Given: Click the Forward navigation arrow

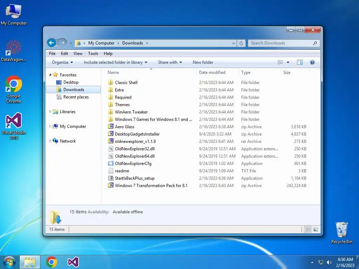Looking at the screenshot, I should pyautogui.click(x=62, y=43).
